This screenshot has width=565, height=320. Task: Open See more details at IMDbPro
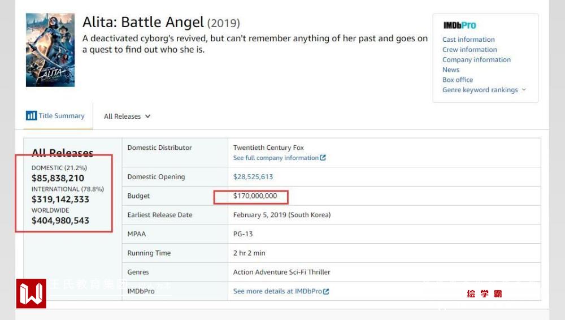[277, 291]
